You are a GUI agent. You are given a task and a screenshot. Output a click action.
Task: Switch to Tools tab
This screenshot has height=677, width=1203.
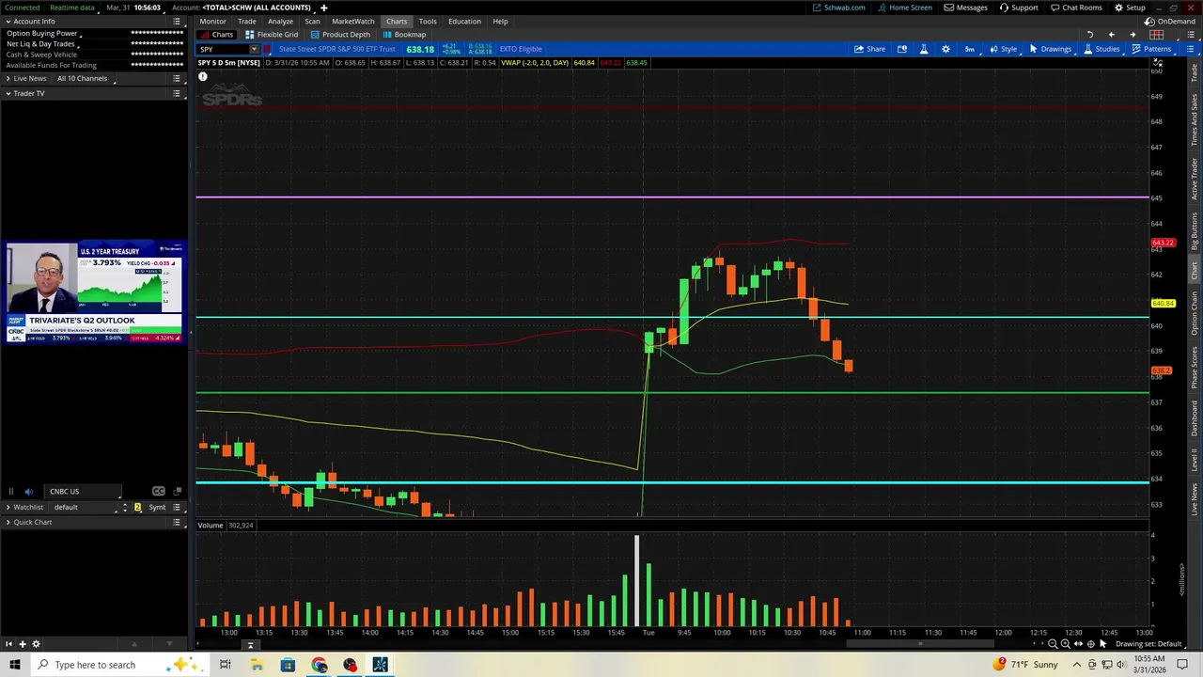pyautogui.click(x=428, y=21)
